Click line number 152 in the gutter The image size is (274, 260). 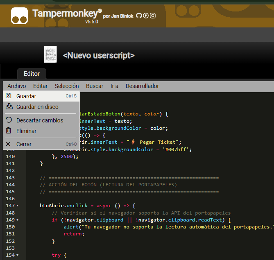coord(10,241)
